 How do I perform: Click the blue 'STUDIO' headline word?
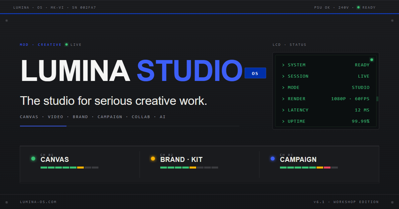190,71
